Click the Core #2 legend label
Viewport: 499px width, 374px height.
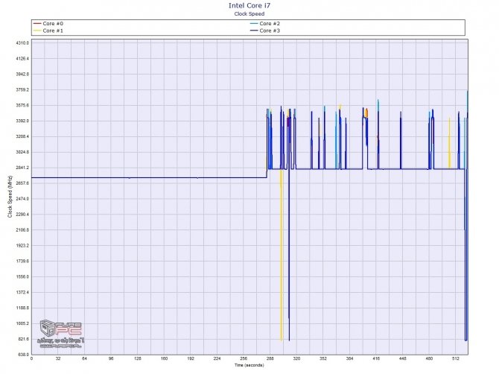[x=270, y=24]
